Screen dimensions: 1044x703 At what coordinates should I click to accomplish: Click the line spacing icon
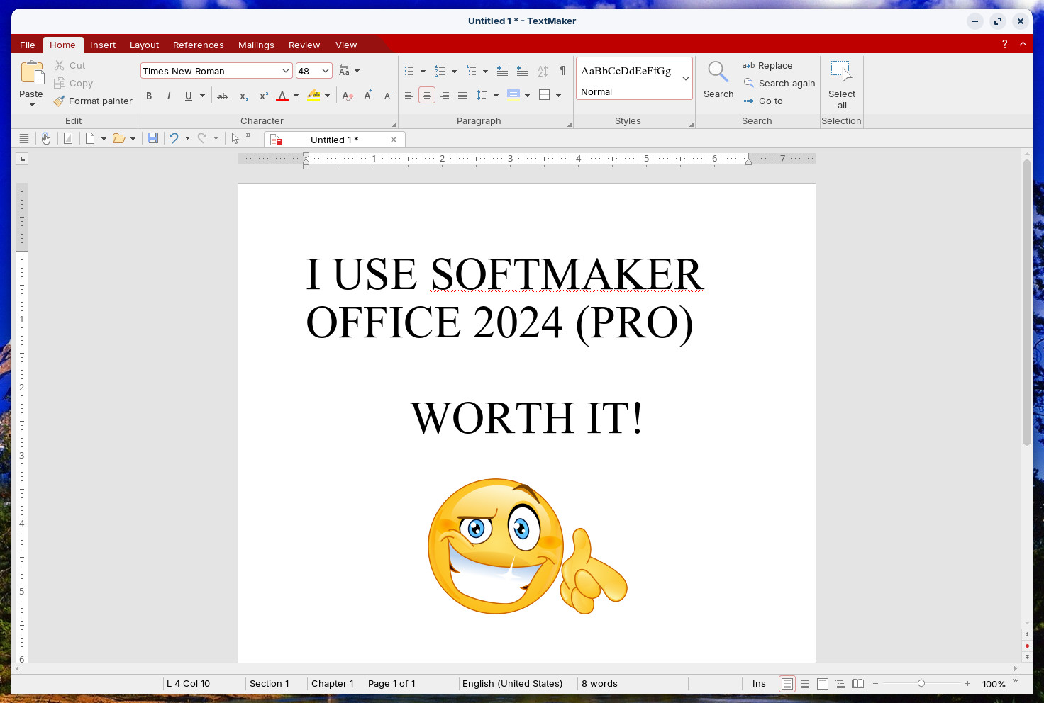point(482,95)
